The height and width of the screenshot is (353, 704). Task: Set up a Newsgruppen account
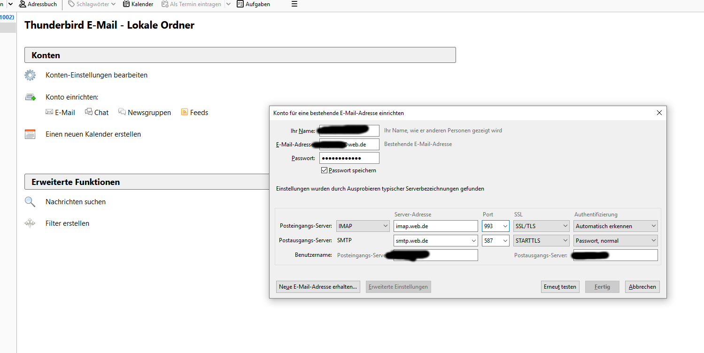coord(145,113)
